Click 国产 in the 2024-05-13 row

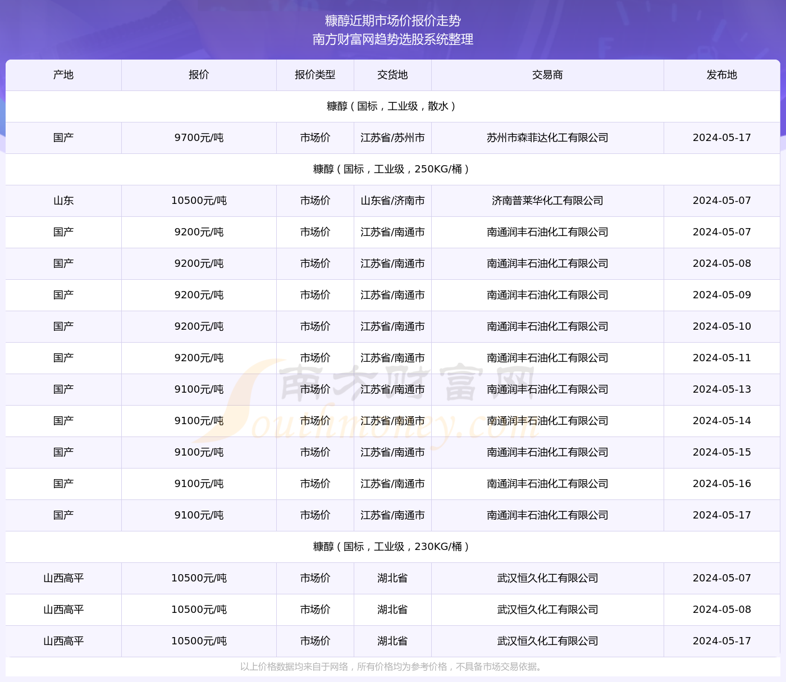coord(63,389)
